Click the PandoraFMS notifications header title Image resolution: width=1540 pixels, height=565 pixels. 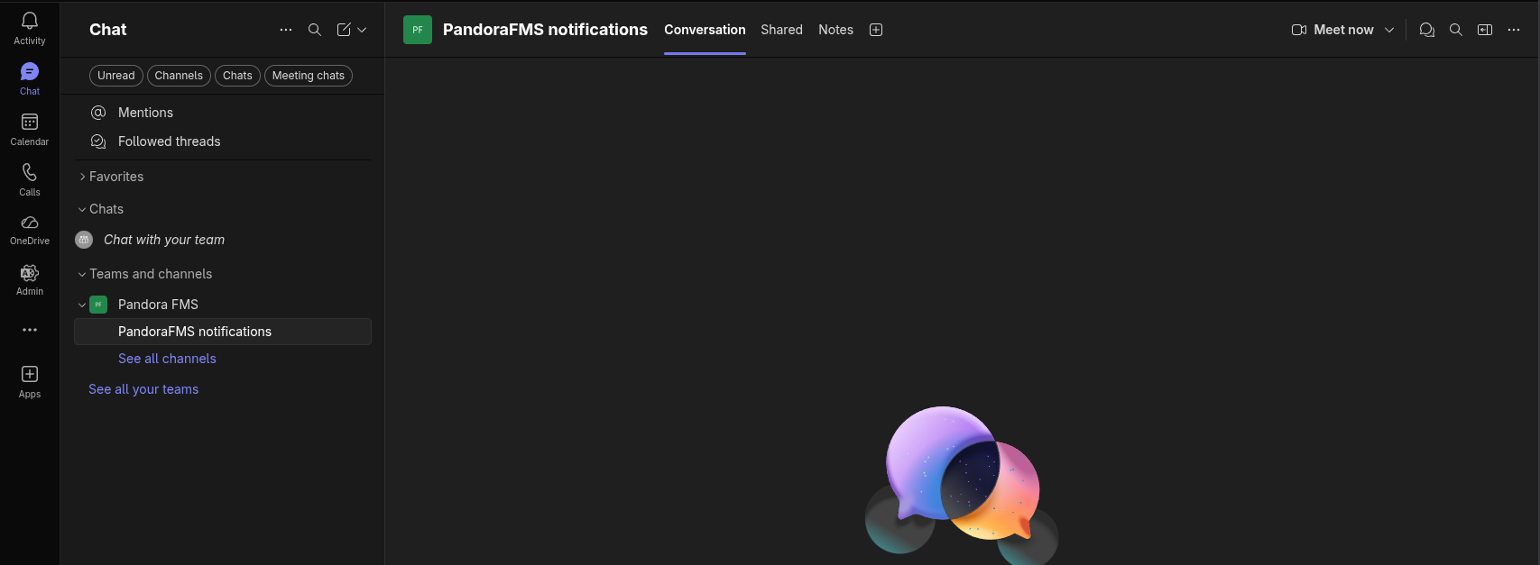point(545,30)
